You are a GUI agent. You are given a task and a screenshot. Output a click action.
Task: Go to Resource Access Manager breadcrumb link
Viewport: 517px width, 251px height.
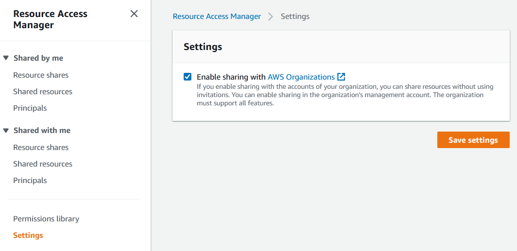[217, 17]
